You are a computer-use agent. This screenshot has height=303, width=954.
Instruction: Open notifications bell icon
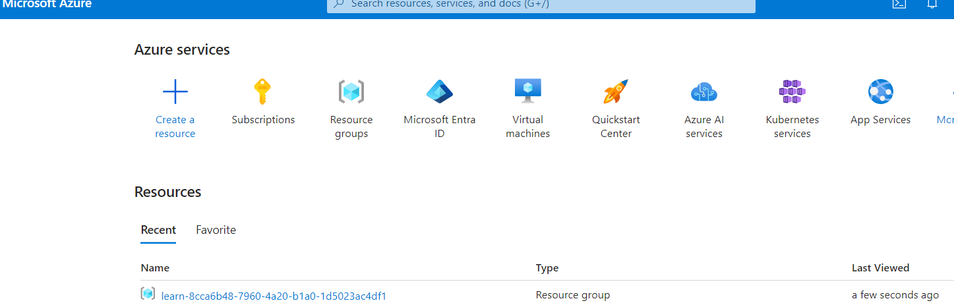click(932, 3)
